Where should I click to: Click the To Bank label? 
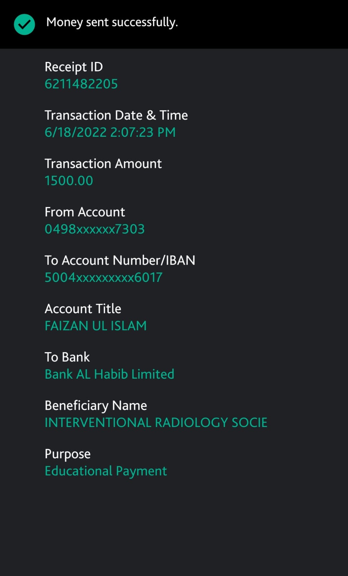pyautogui.click(x=67, y=357)
